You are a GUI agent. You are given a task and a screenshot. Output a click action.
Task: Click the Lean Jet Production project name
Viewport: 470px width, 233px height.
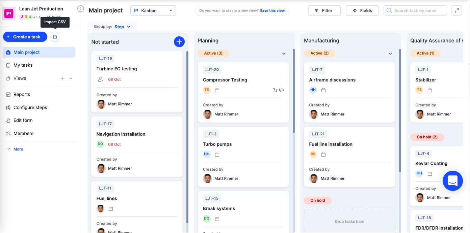[41, 9]
